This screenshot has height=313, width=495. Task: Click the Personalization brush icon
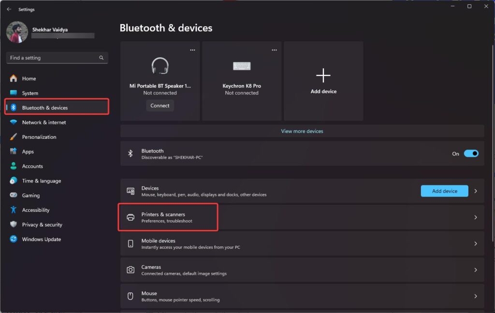tap(13, 137)
